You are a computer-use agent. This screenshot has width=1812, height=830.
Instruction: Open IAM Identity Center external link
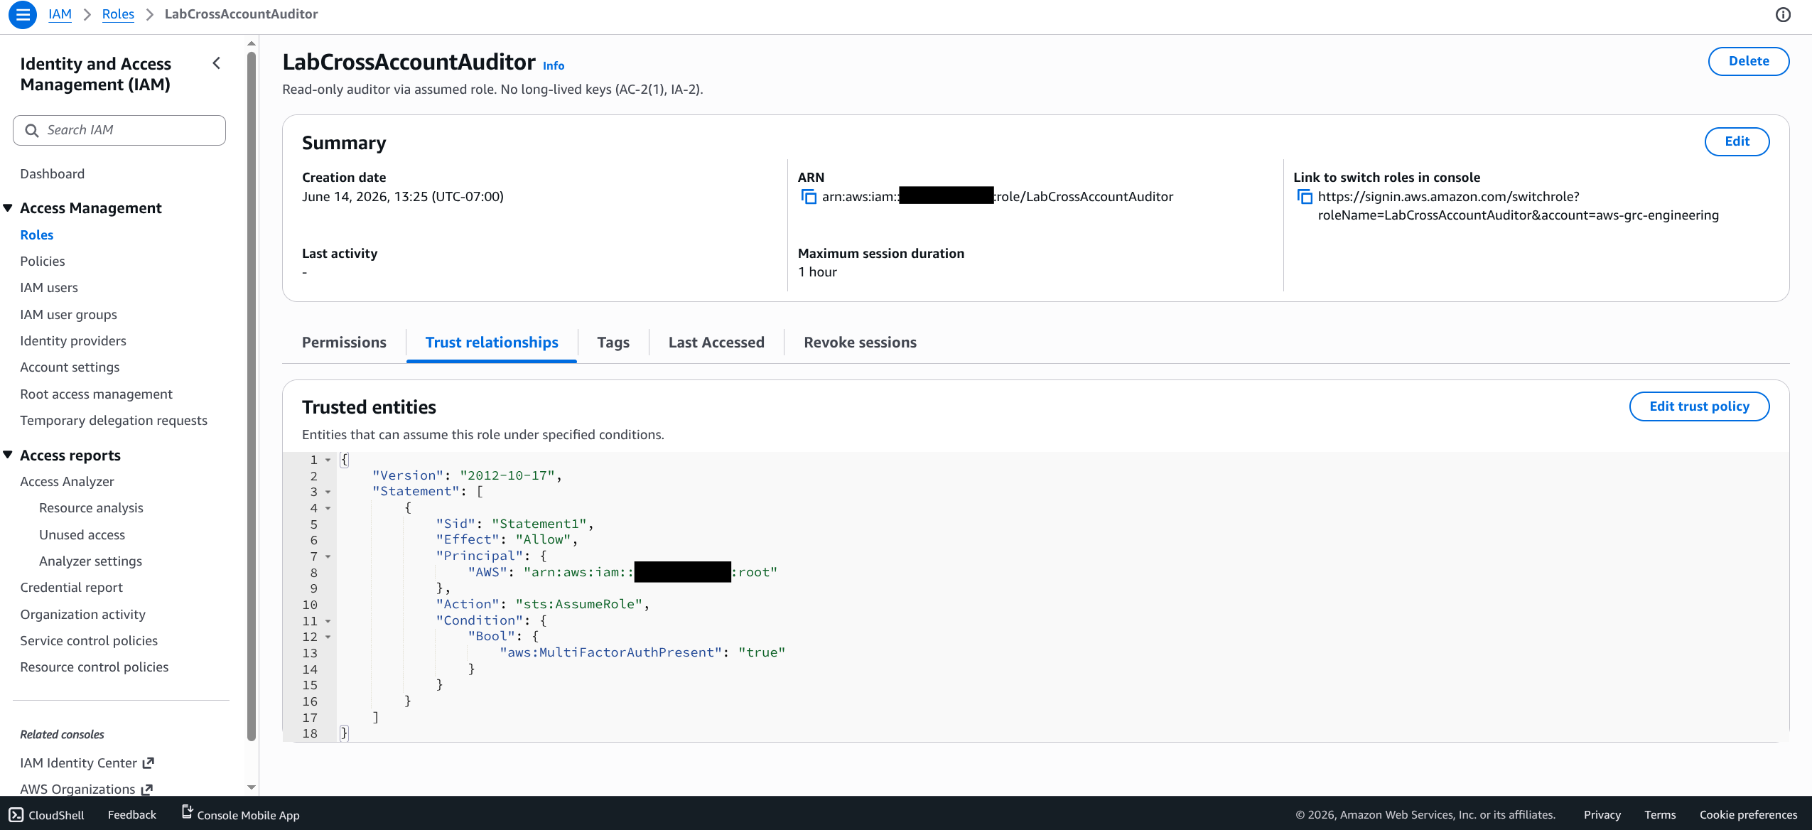click(x=87, y=762)
